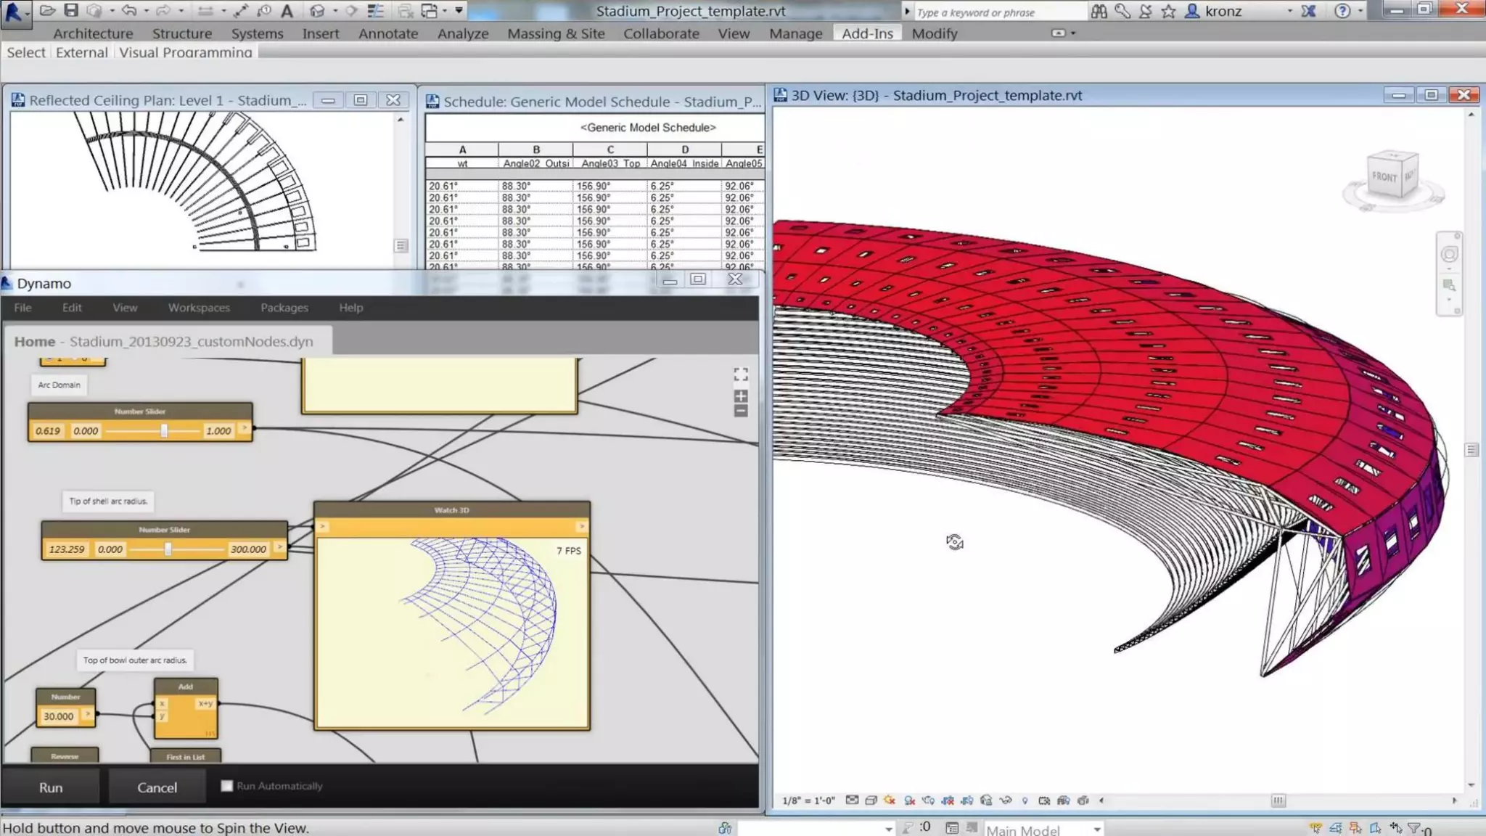Screen dimensions: 1486x836
Task: Click the Help question mark icon
Action: pyautogui.click(x=1342, y=11)
